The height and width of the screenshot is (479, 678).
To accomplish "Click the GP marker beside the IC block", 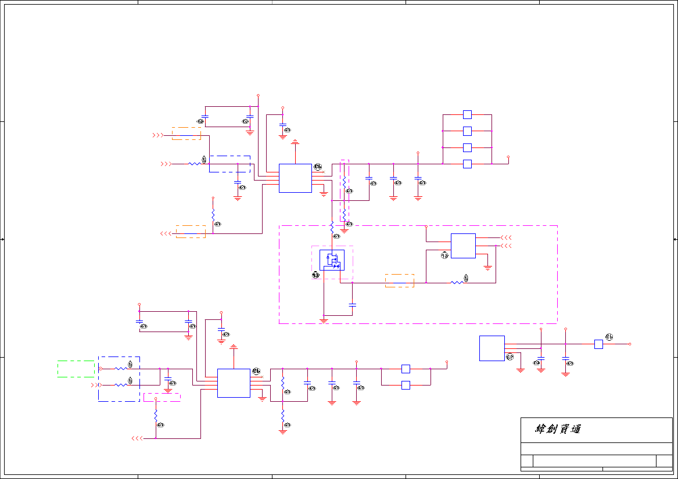I will point(510,357).
